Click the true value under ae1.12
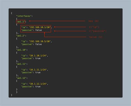131x106 pixels. [38, 86]
